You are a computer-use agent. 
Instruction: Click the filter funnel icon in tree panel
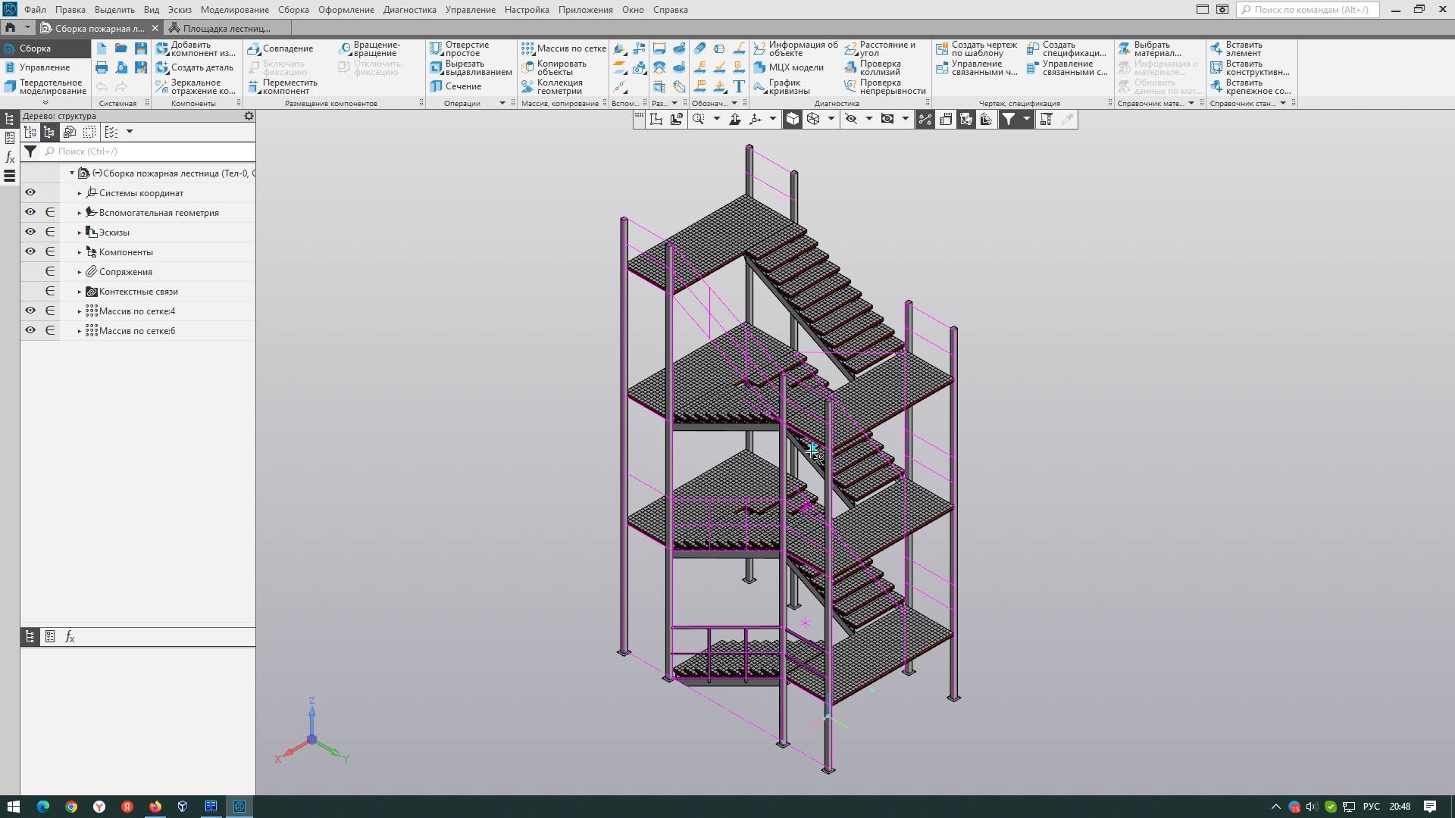pyautogui.click(x=30, y=151)
